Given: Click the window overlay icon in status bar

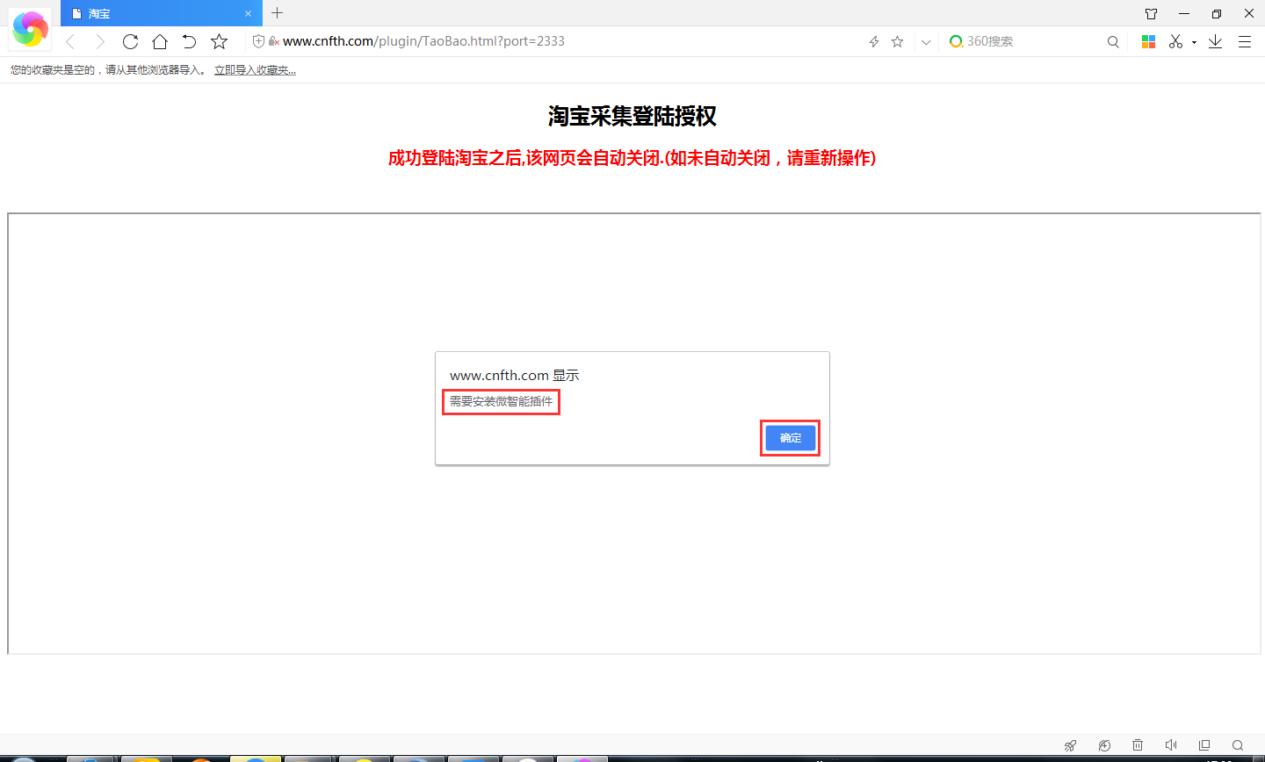Looking at the screenshot, I should (1204, 744).
